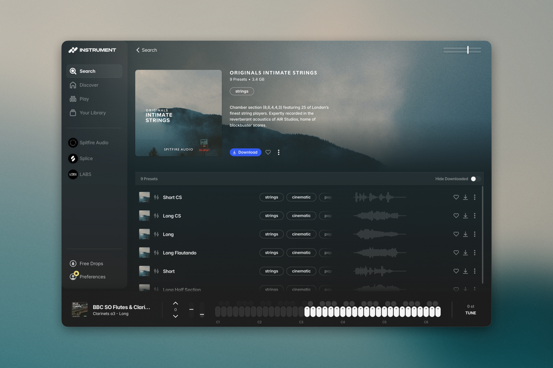Play the Short CS waveform preview

380,197
